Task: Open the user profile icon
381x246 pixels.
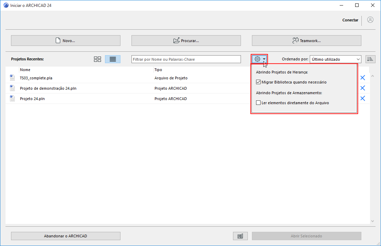Action: pos(370,20)
